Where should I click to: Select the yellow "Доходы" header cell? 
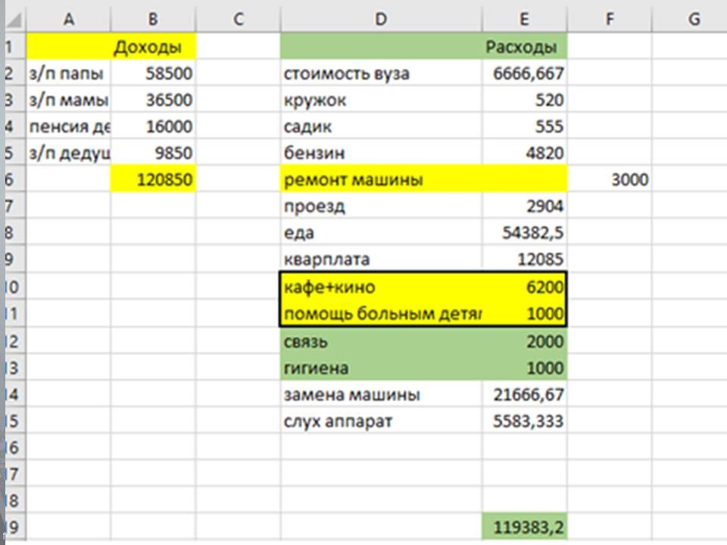click(152, 48)
